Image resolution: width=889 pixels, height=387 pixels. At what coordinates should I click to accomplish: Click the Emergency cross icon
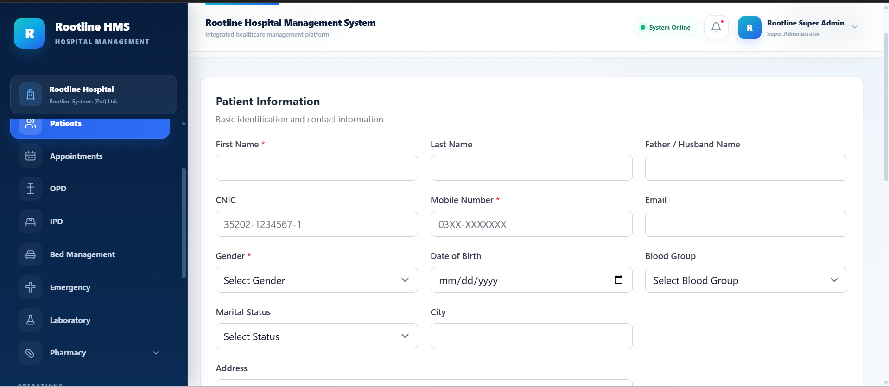click(x=31, y=287)
